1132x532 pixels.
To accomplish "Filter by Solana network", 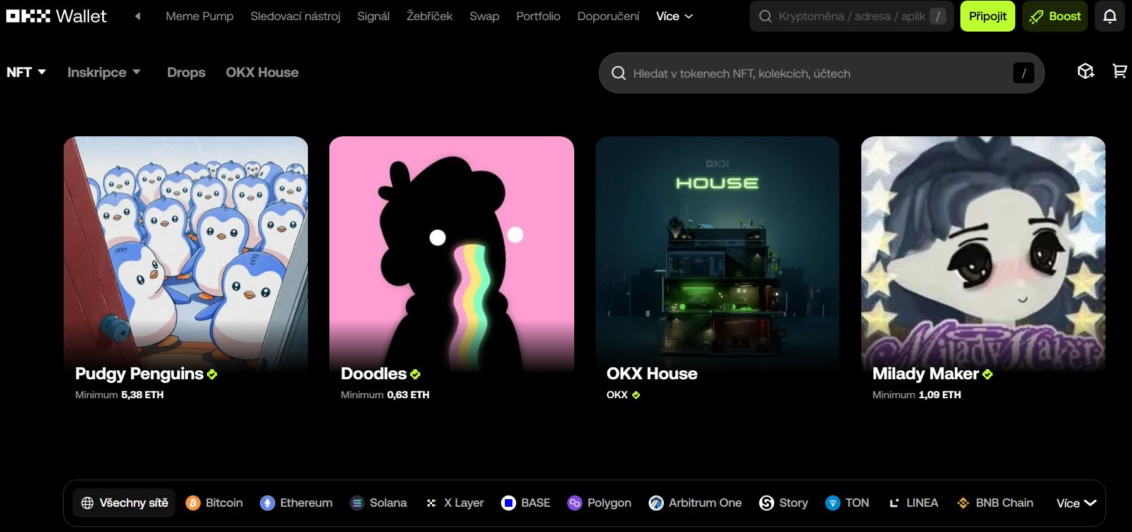I will pyautogui.click(x=379, y=503).
